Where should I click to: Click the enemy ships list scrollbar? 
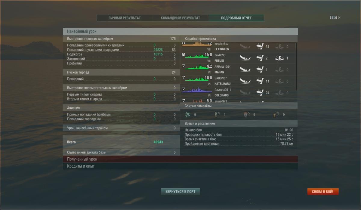[296, 67]
